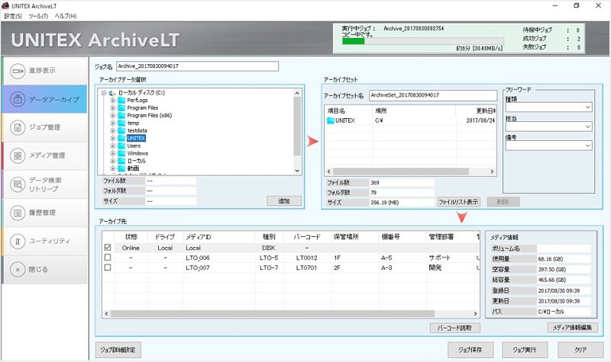Image resolution: width=611 pixels, height=362 pixels.
Task: Click the testdata folder icon
Action: (121, 130)
